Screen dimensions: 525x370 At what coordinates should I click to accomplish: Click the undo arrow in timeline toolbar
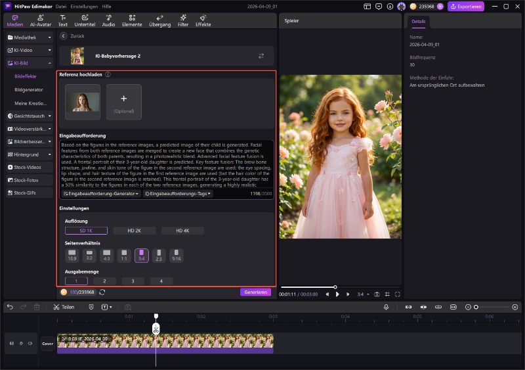[10, 307]
